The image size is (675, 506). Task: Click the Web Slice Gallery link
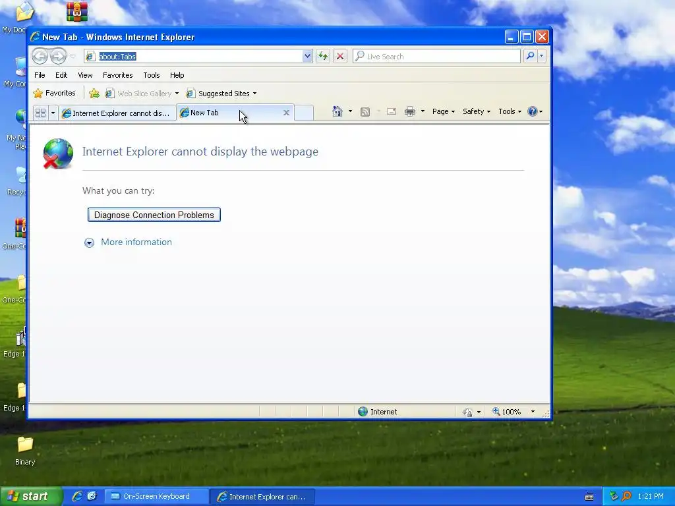pyautogui.click(x=139, y=94)
